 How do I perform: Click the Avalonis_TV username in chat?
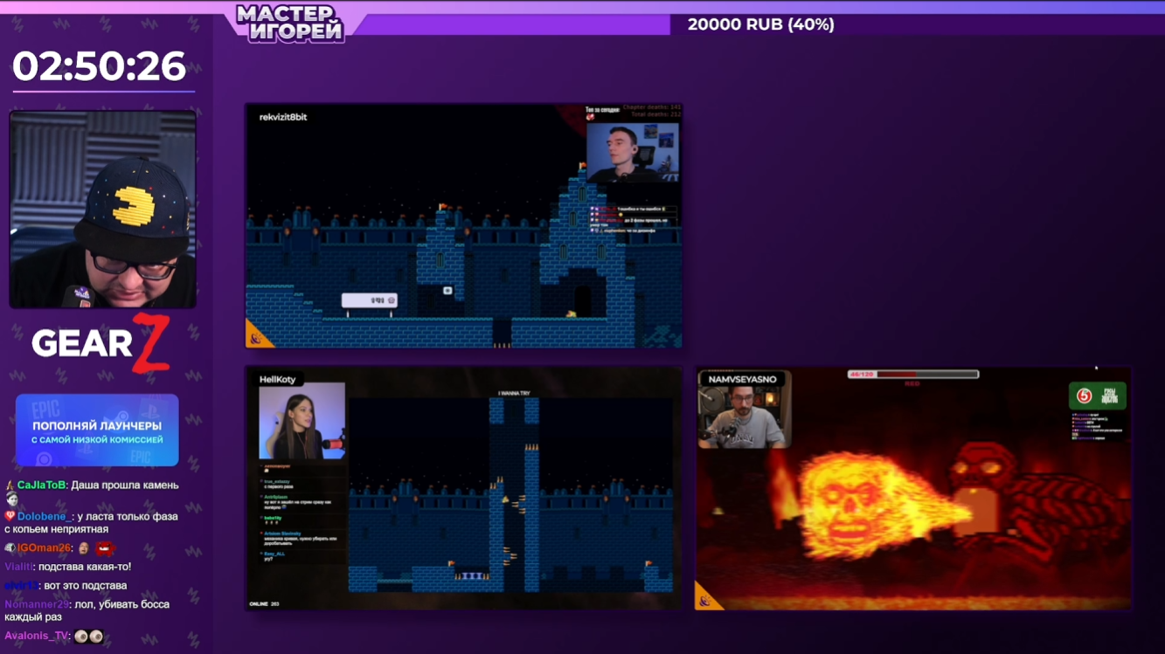point(36,636)
